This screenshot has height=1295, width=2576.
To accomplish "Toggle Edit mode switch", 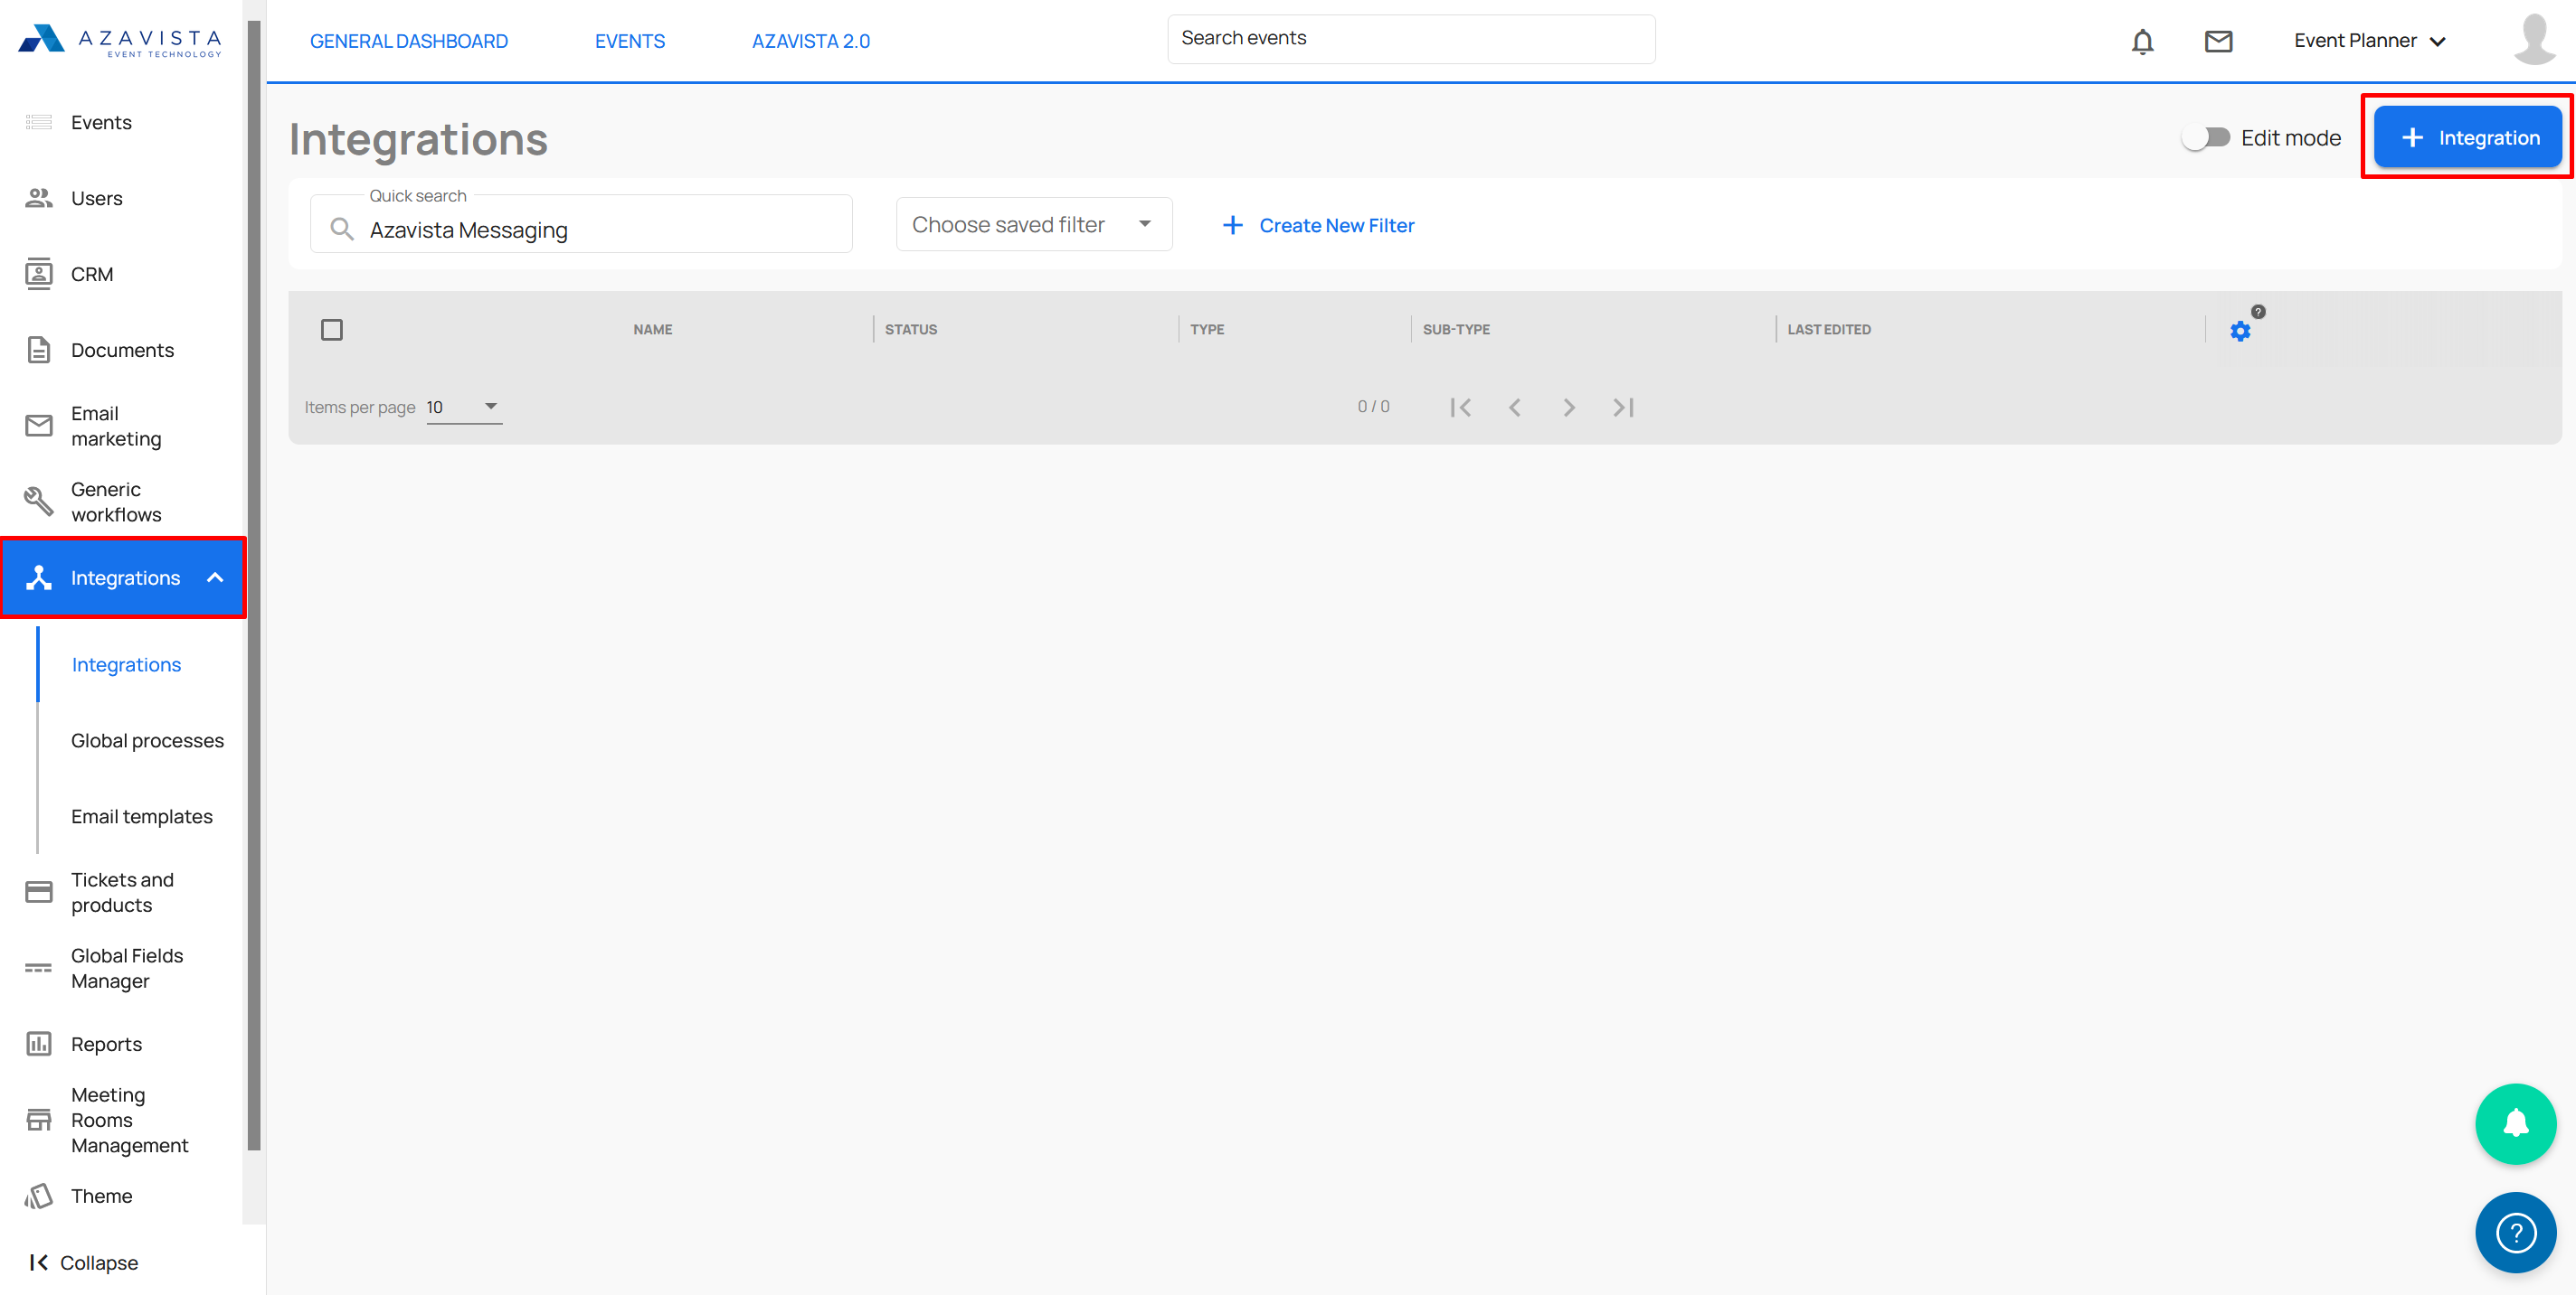I will tap(2205, 138).
